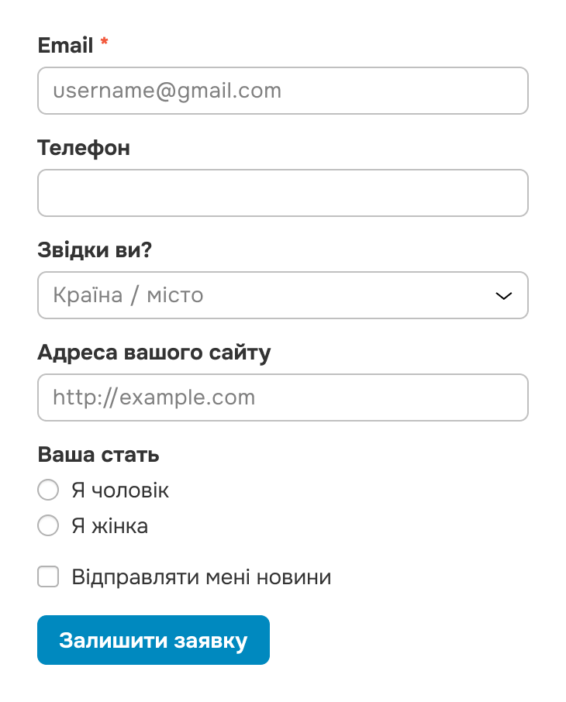
Task: Click the Ваша стать heading
Action: click(98, 455)
